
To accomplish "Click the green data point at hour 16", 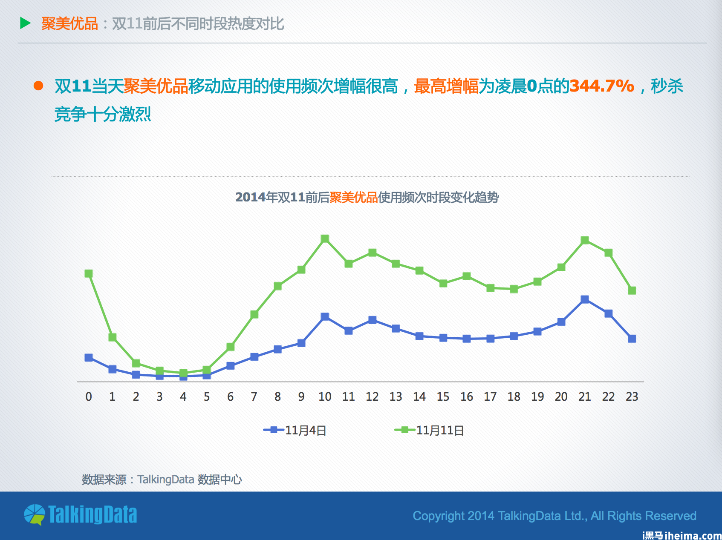I will [x=467, y=276].
